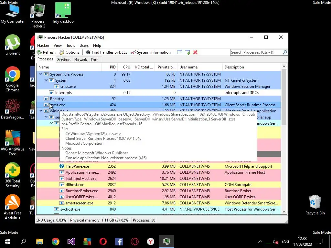This screenshot has width=331, height=248.
Task: Select the UserOOBEBroker process row
Action: [158, 197]
